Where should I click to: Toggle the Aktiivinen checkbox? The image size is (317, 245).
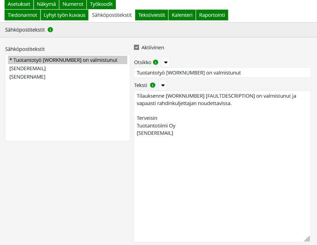pyautogui.click(x=136, y=47)
